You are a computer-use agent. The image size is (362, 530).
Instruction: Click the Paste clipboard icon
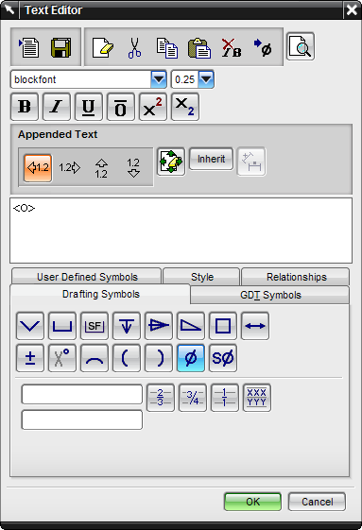click(199, 48)
